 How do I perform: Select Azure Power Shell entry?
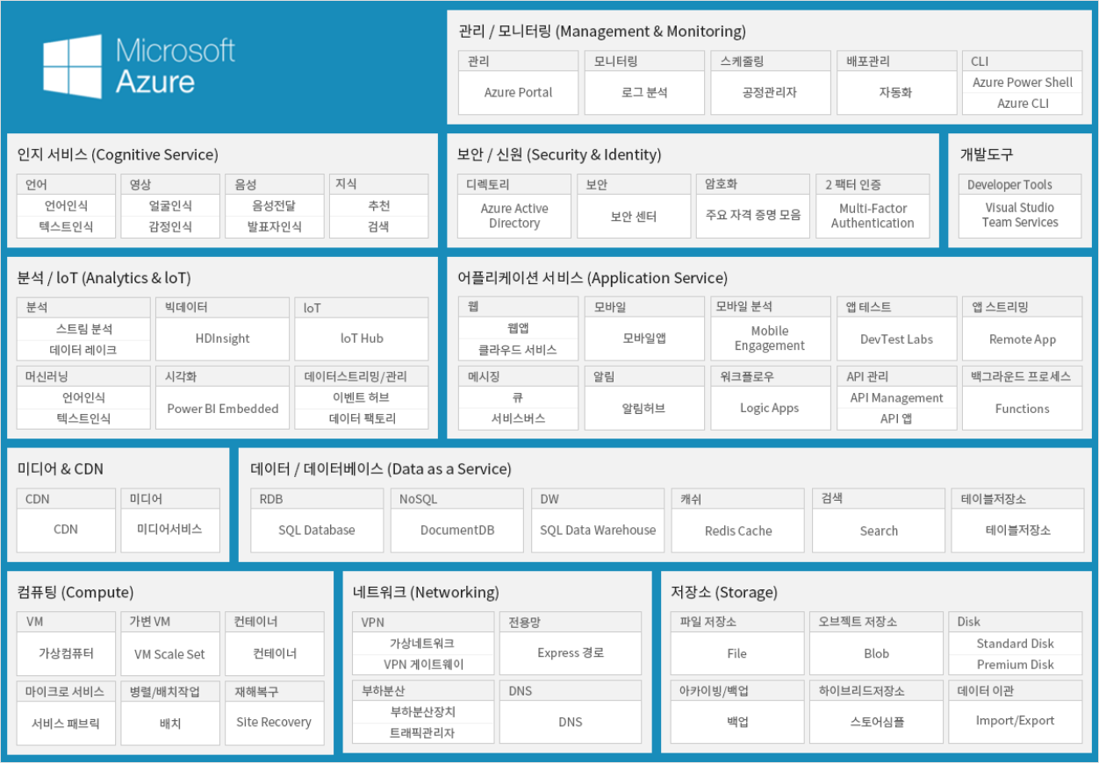tap(1023, 82)
